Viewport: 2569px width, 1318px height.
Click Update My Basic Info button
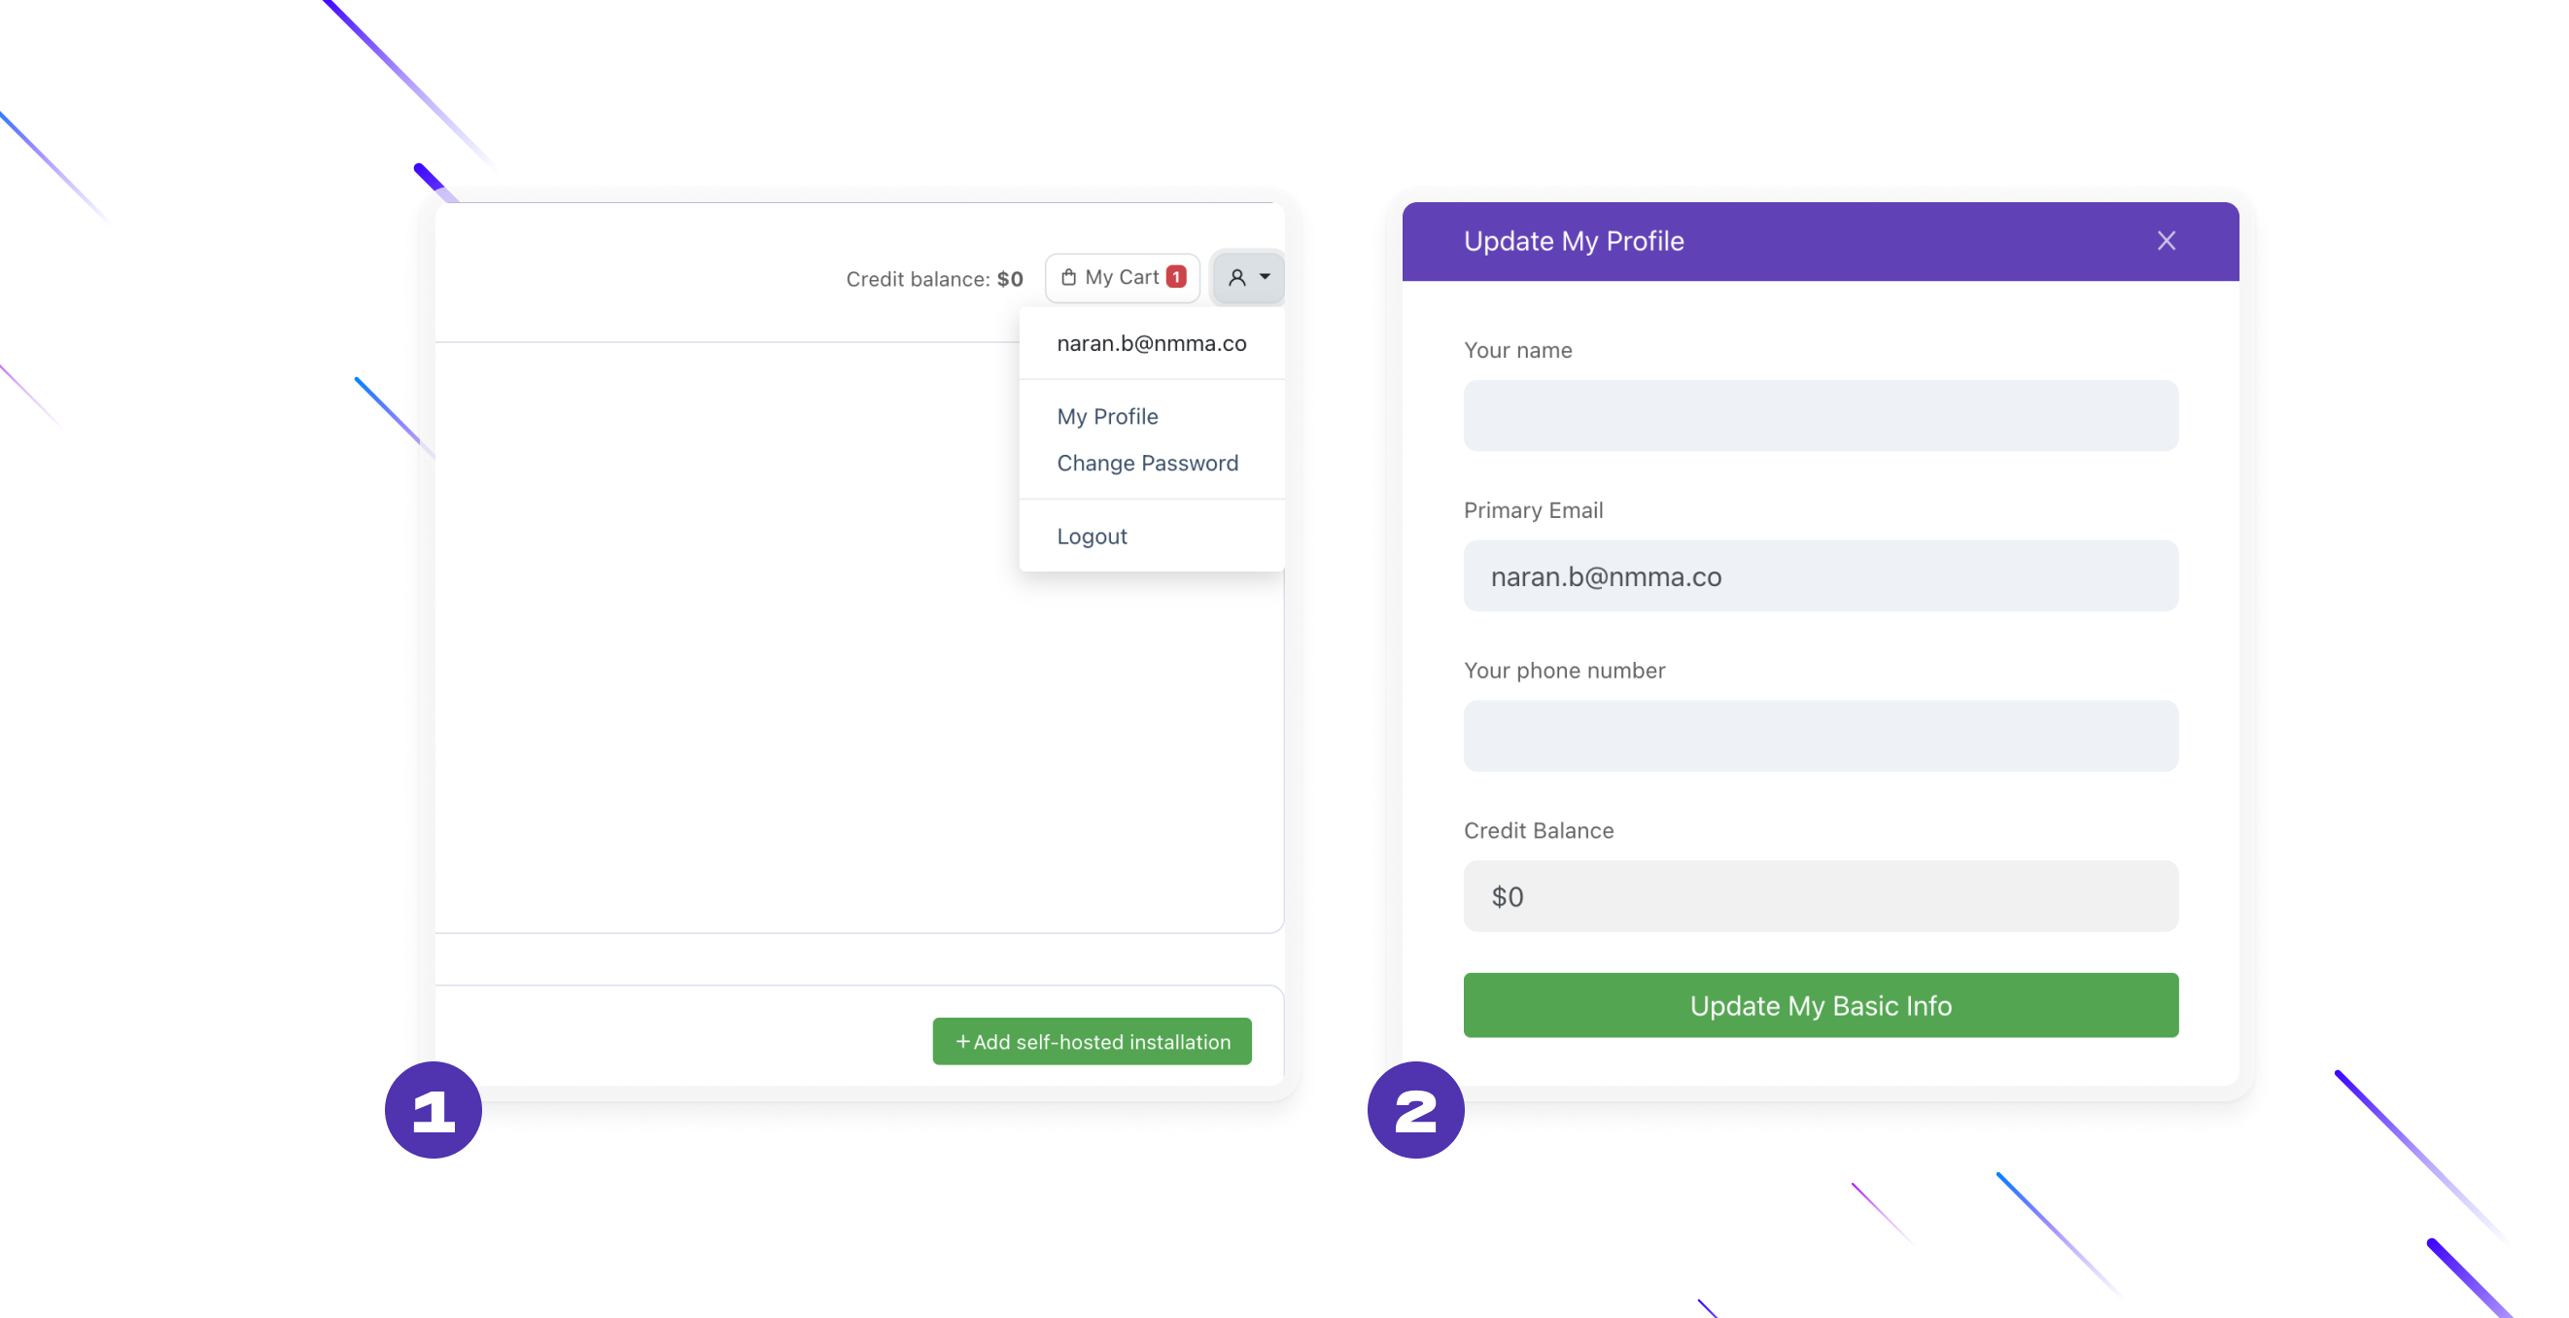pyautogui.click(x=1820, y=1005)
